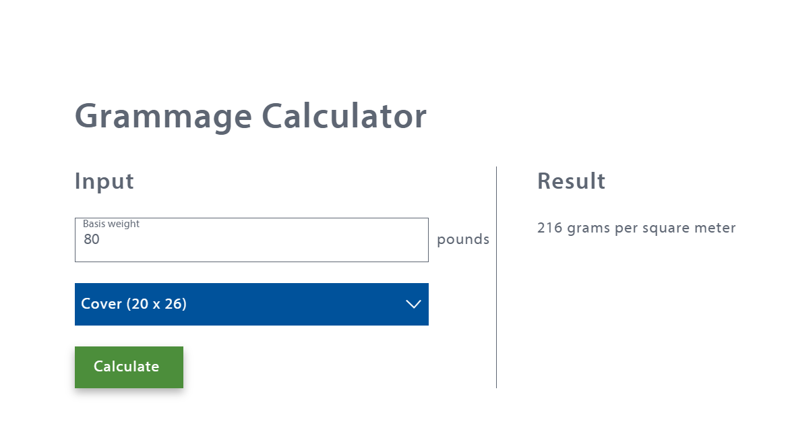Click the value 80 in the input
788x428 pixels.
tap(92, 239)
